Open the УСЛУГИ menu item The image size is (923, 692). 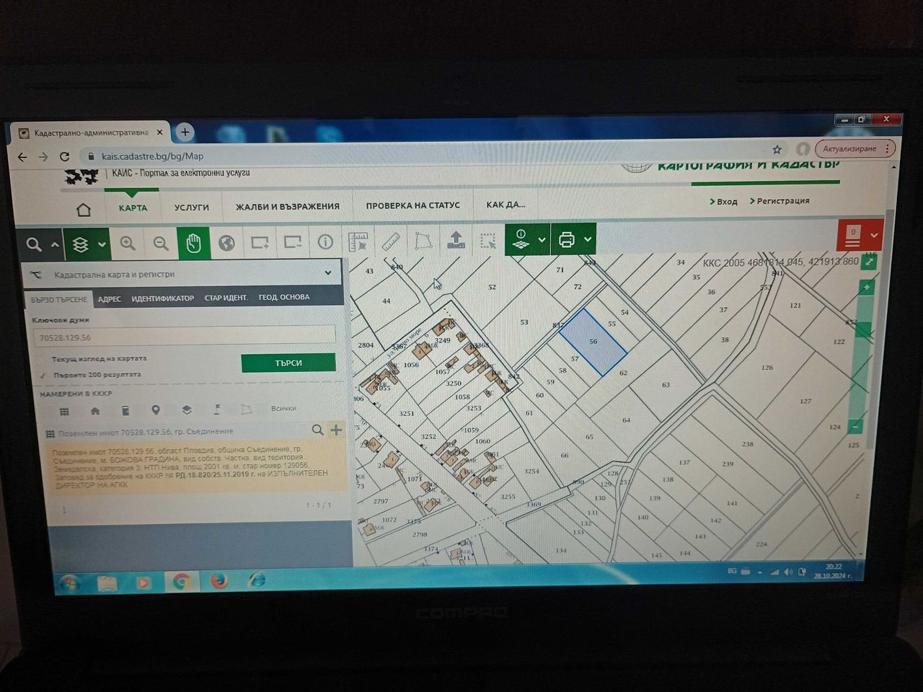click(192, 207)
